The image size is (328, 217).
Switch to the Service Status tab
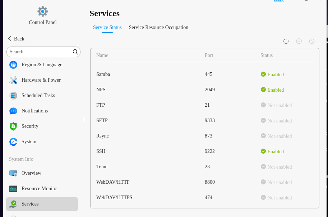tap(107, 28)
